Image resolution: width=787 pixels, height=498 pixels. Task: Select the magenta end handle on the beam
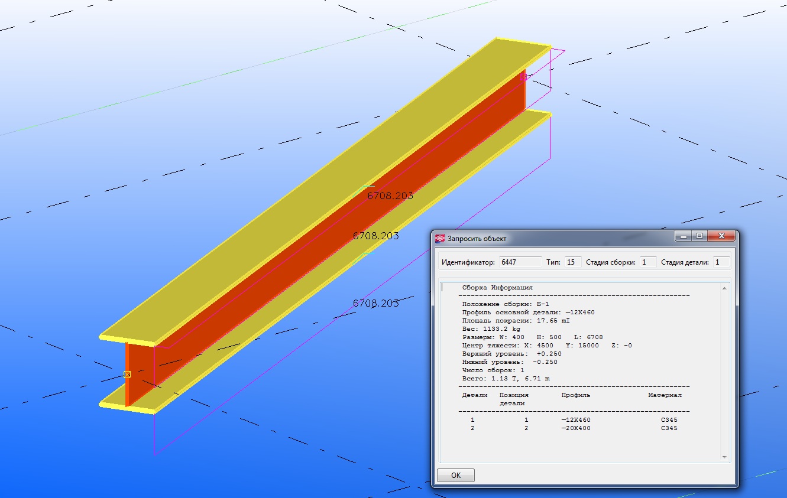[523, 76]
